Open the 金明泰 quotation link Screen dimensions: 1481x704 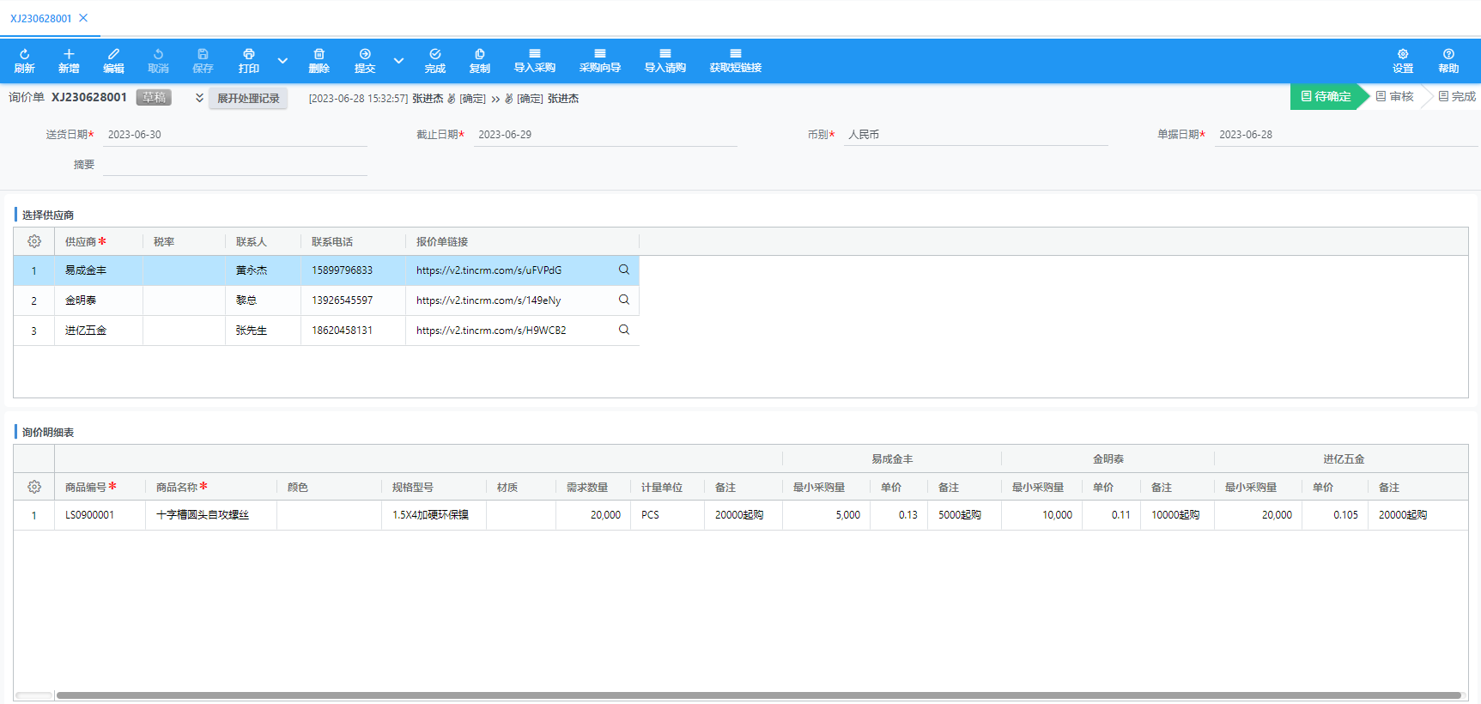(x=488, y=300)
